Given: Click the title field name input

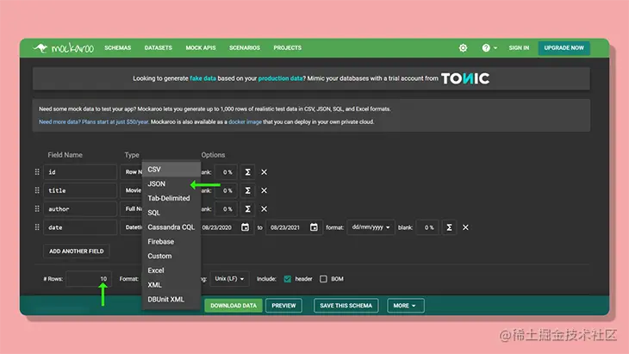Looking at the screenshot, I should (80, 190).
